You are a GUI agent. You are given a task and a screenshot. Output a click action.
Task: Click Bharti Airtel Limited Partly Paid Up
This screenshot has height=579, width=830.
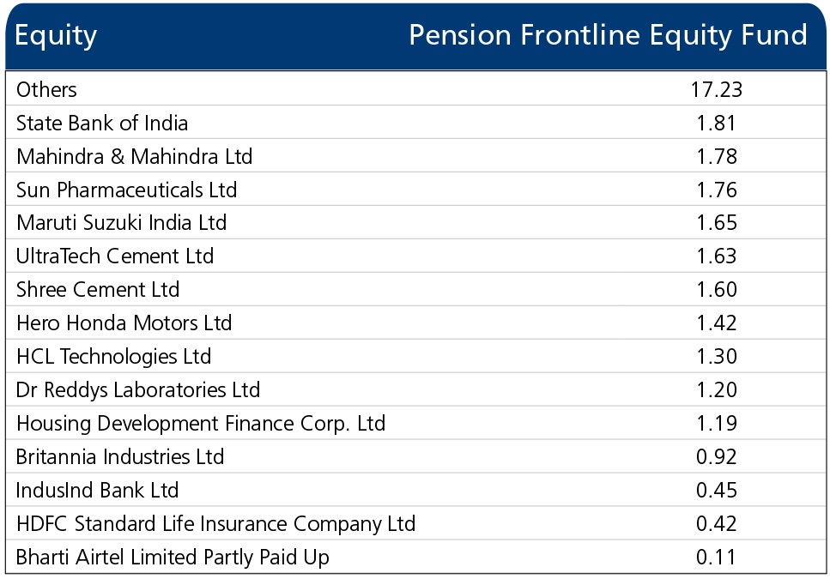click(173, 558)
